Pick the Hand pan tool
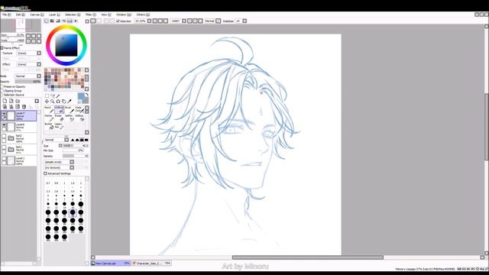This screenshot has width=489, height=275. [63, 102]
